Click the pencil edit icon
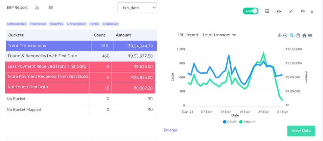323x141 pixels. (x=291, y=11)
